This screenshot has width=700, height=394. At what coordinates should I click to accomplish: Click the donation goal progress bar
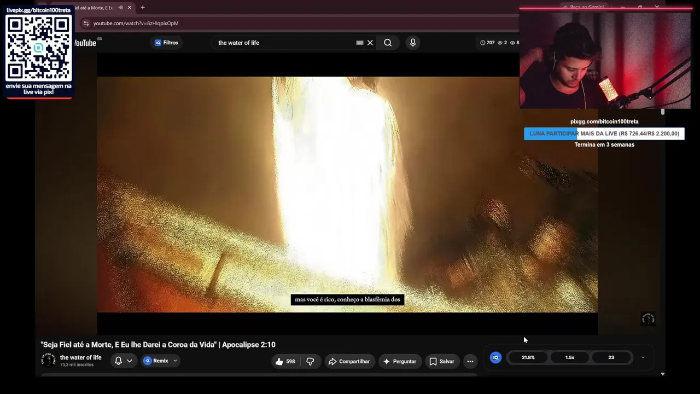[x=604, y=134]
